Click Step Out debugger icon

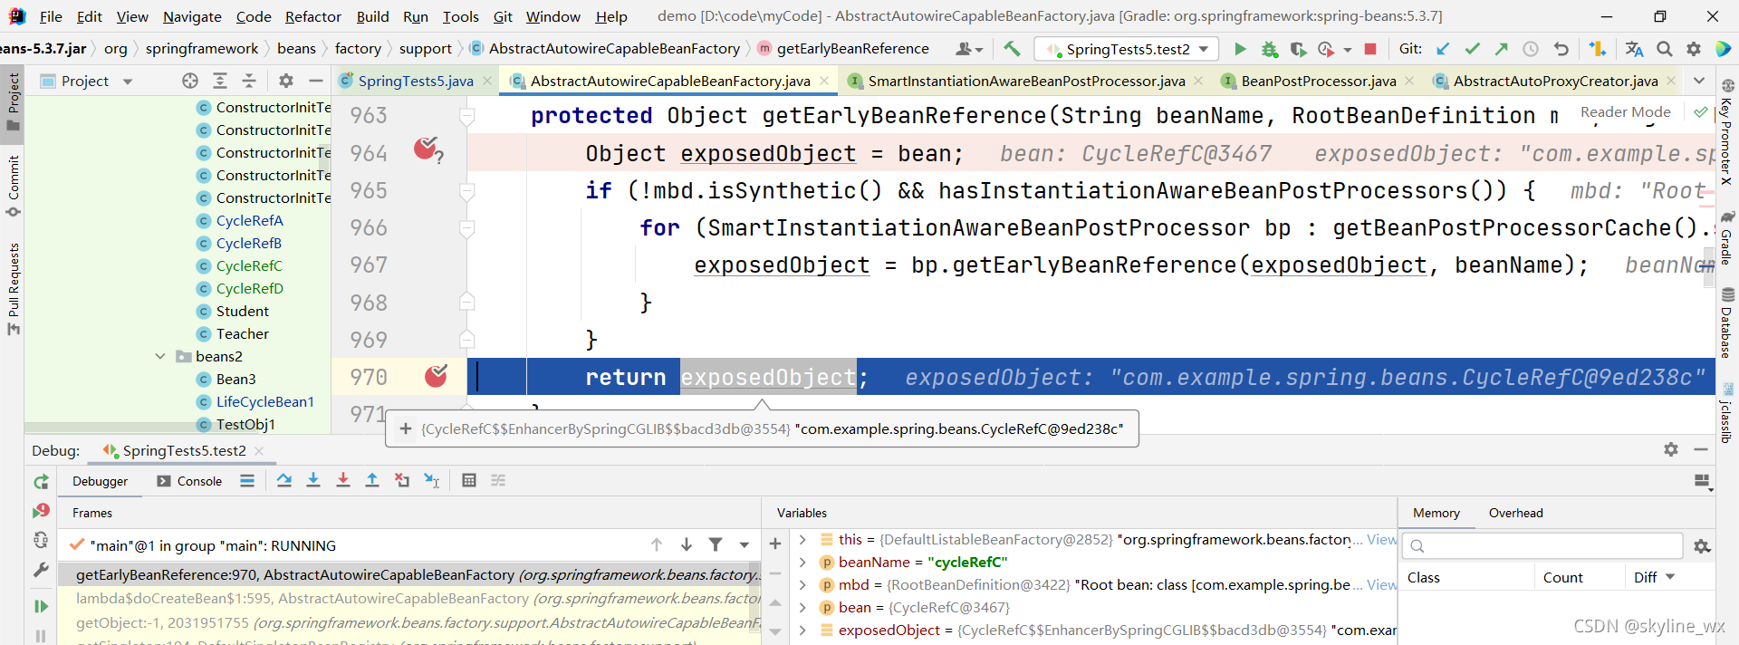(x=371, y=480)
